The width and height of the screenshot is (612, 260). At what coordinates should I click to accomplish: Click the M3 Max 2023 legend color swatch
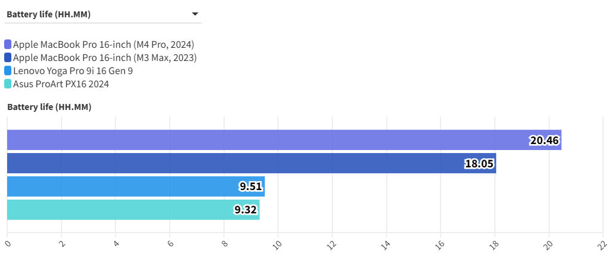(x=8, y=58)
